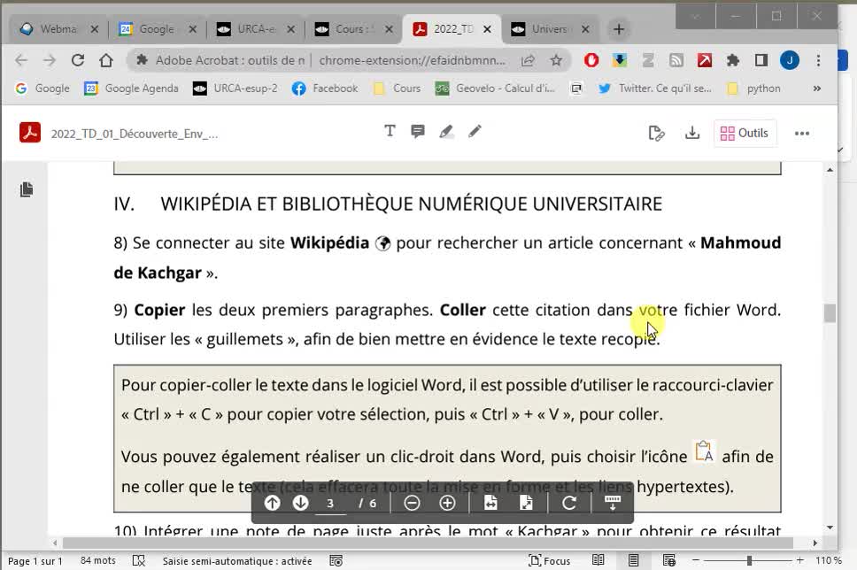Click the zoom in plus icon
This screenshot has height=570, width=857.
[447, 503]
